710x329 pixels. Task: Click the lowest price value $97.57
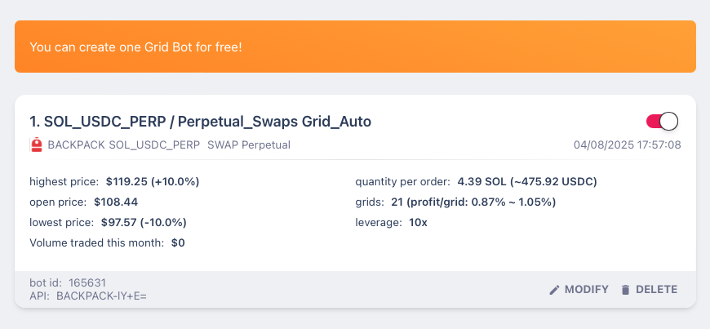[x=144, y=223]
